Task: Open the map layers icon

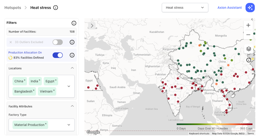Action: [x=249, y=49]
